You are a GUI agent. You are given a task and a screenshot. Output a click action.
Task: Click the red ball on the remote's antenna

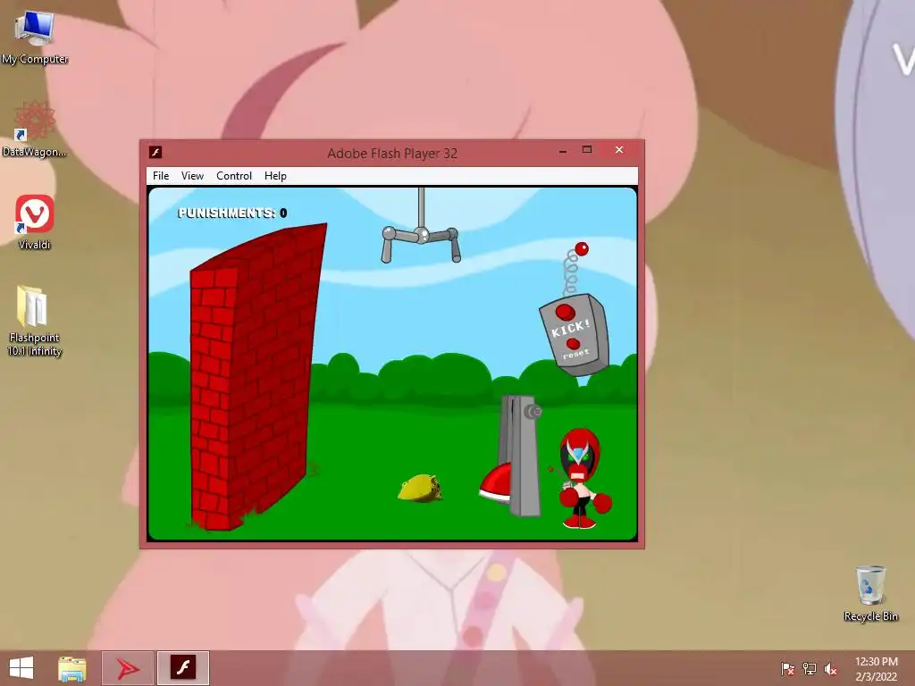pos(582,249)
